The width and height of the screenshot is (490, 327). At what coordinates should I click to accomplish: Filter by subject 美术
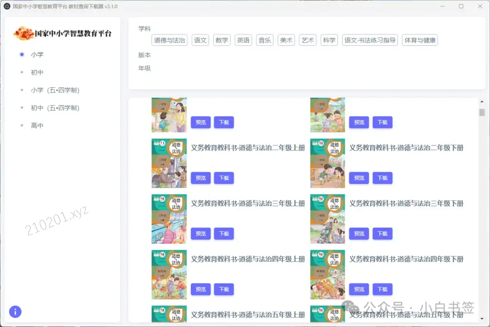286,40
